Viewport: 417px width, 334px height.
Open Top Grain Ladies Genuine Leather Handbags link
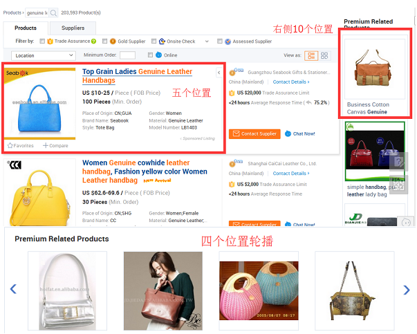click(x=137, y=76)
